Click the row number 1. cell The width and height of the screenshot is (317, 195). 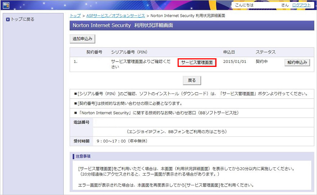pyautogui.click(x=75, y=62)
